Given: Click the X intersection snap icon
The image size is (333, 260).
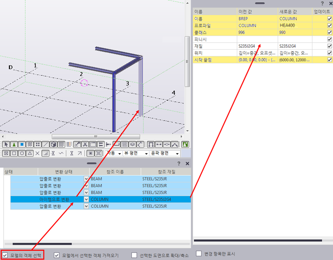Looking at the screenshot, I should [x=37, y=153].
